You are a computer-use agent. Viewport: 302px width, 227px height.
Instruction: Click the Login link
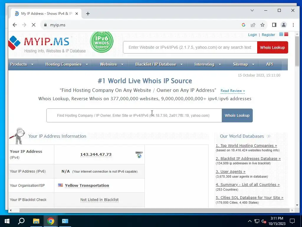point(252,35)
